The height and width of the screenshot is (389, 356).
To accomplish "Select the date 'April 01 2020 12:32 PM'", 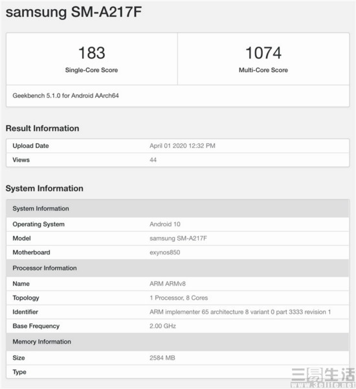I will (x=183, y=146).
